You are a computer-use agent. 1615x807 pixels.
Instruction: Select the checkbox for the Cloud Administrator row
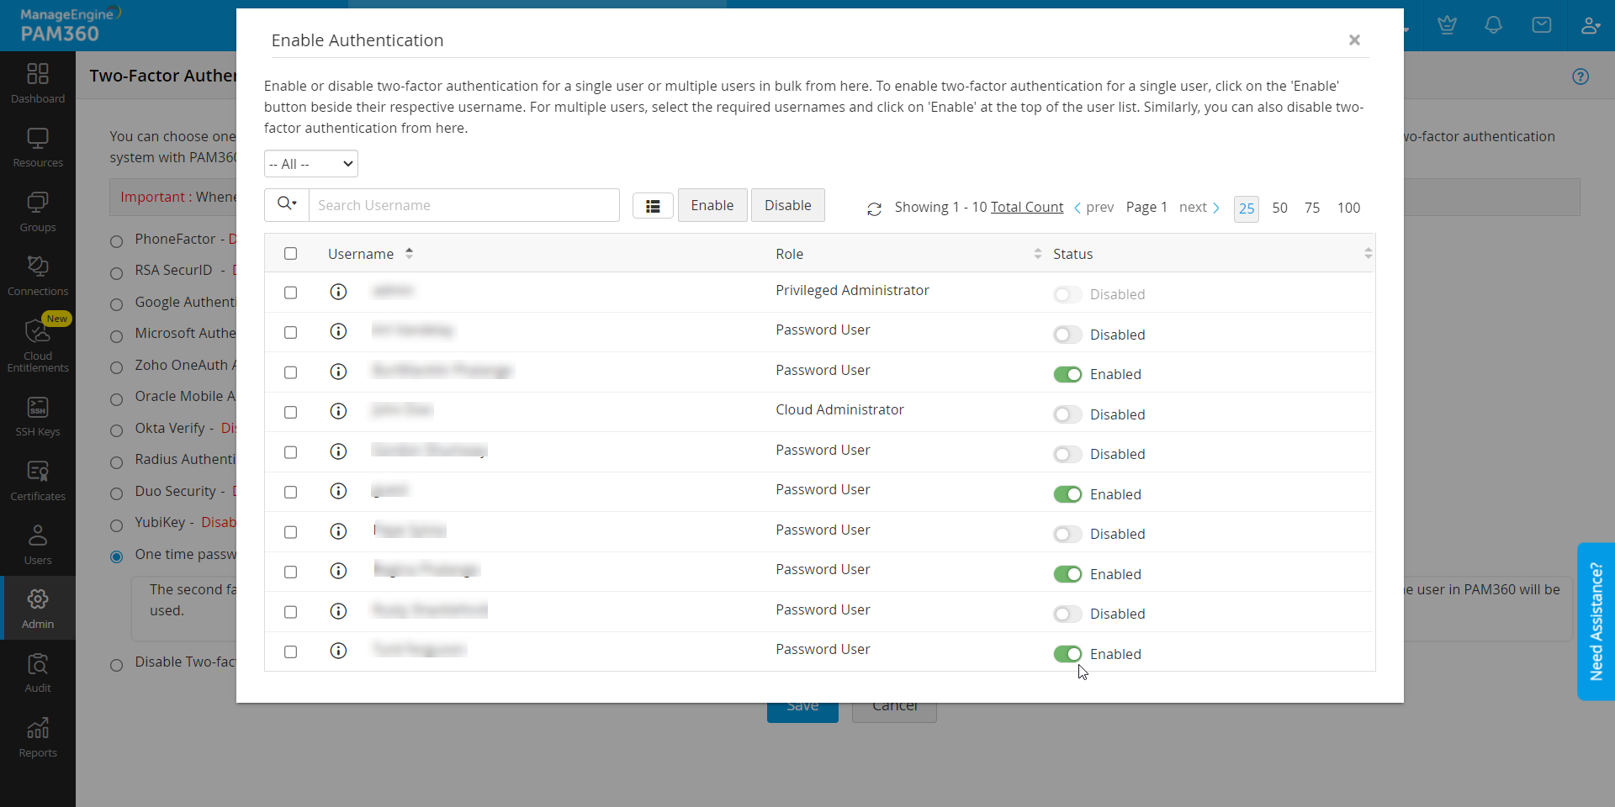click(291, 413)
